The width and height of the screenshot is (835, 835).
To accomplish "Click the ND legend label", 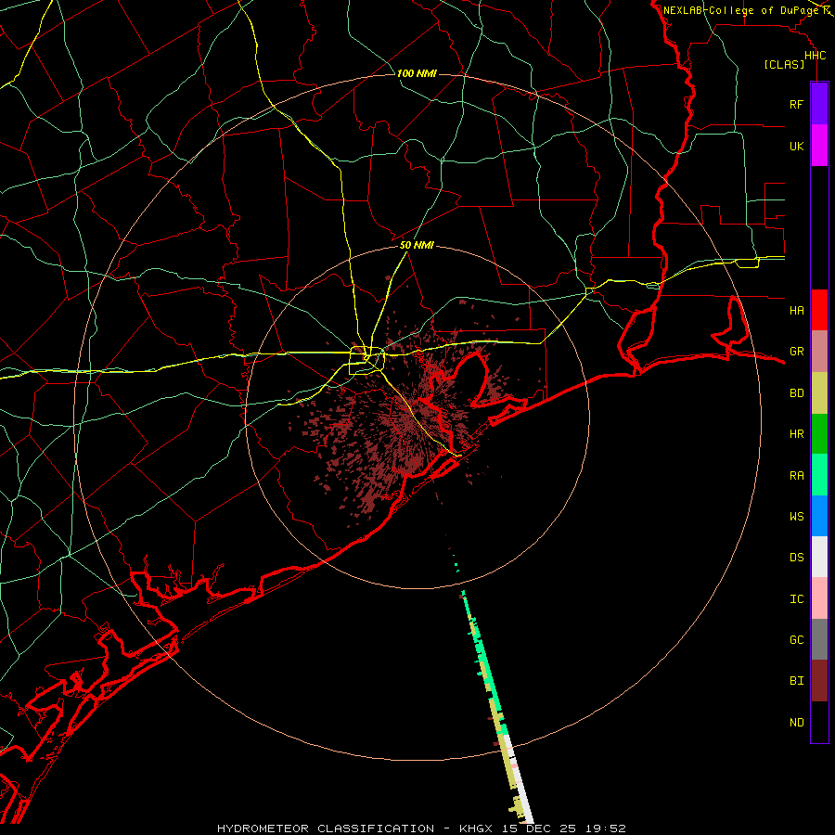I will [796, 723].
